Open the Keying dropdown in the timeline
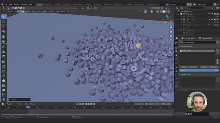Viewport: 220px width, 123px height. point(20,104)
